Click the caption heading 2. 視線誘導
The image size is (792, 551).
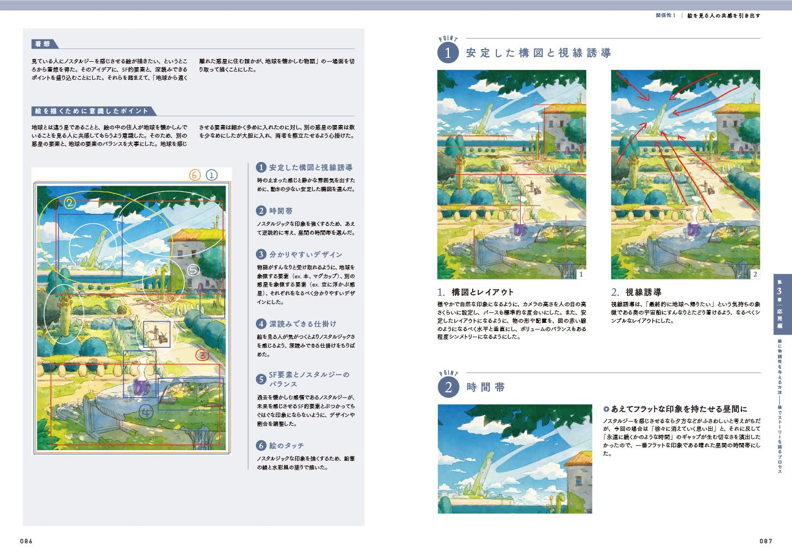tap(636, 292)
